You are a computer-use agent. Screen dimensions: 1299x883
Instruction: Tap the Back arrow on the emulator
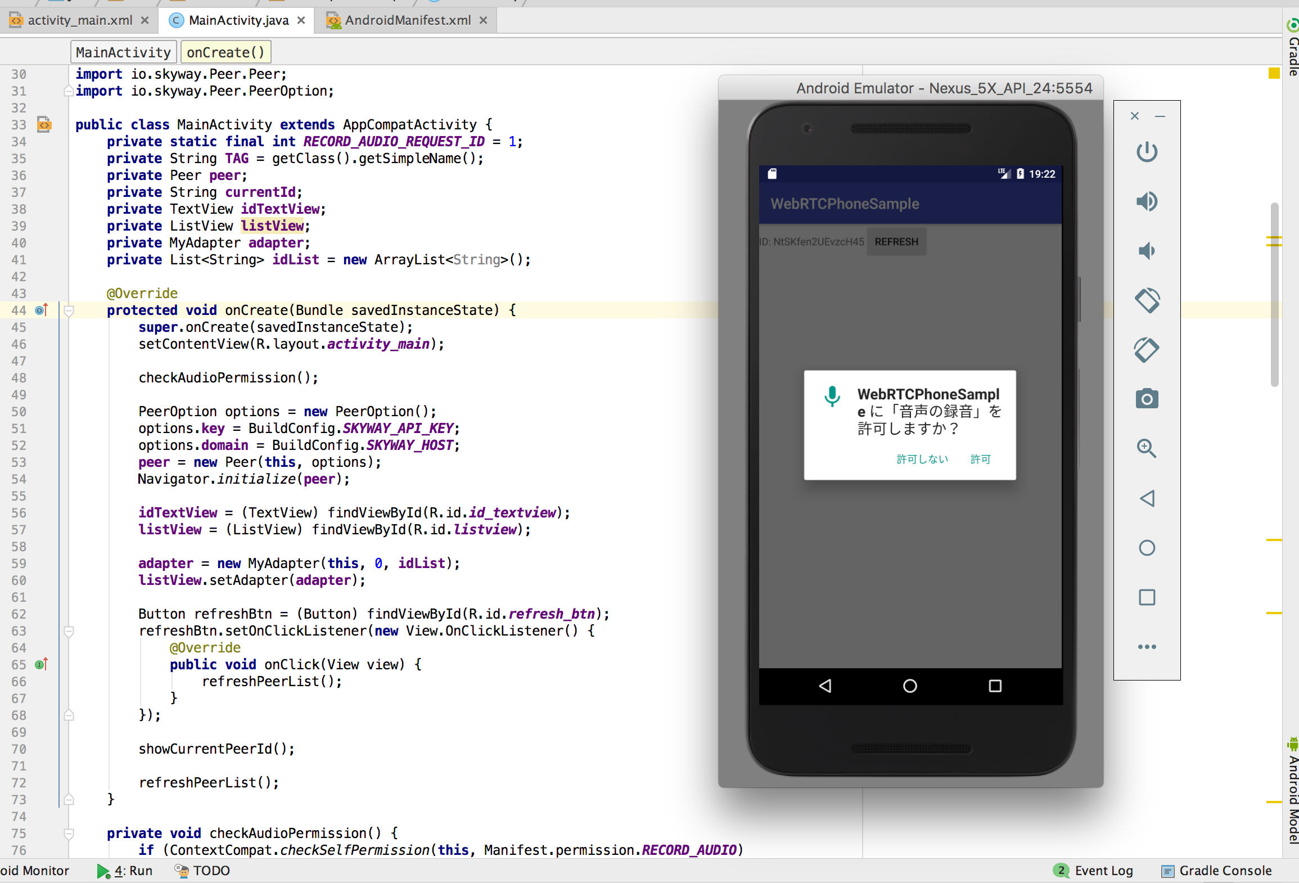pos(824,686)
